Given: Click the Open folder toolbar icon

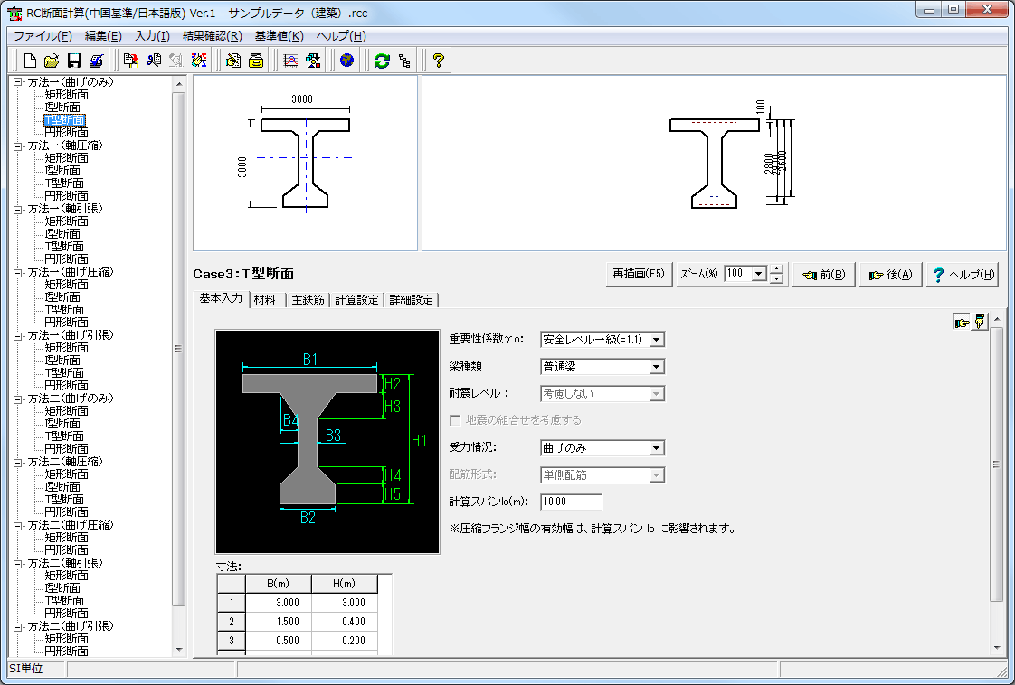Looking at the screenshot, I should click(x=52, y=61).
